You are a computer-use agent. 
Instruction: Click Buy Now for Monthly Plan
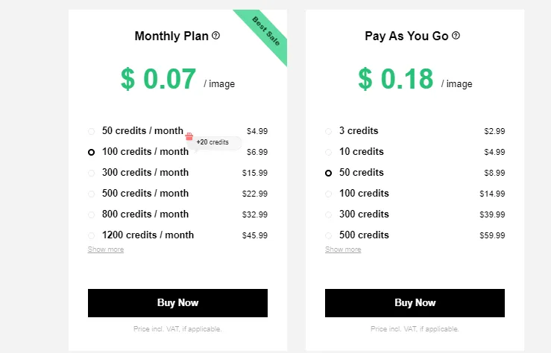tap(177, 303)
